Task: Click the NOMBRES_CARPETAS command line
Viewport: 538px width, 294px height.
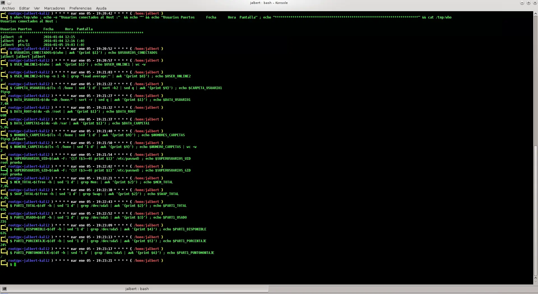Action: [97, 135]
